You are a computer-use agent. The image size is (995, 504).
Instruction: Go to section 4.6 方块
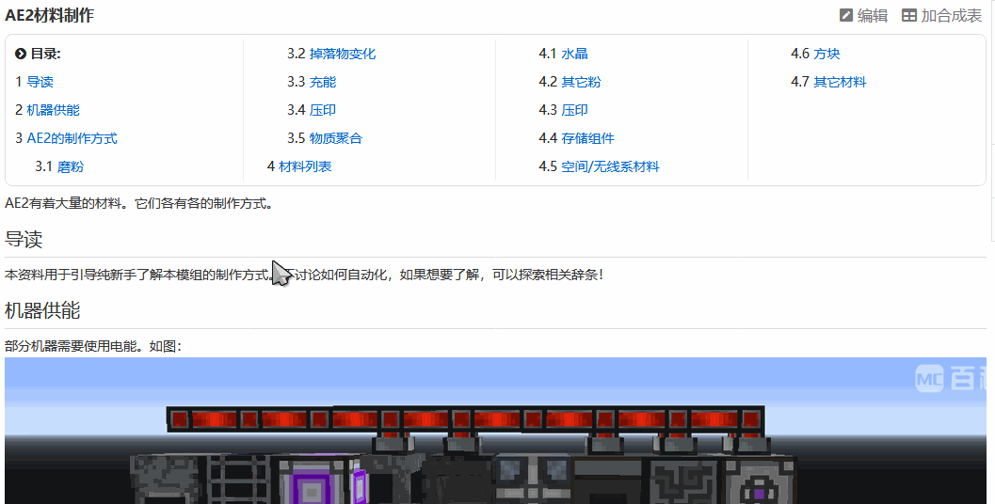tap(826, 54)
